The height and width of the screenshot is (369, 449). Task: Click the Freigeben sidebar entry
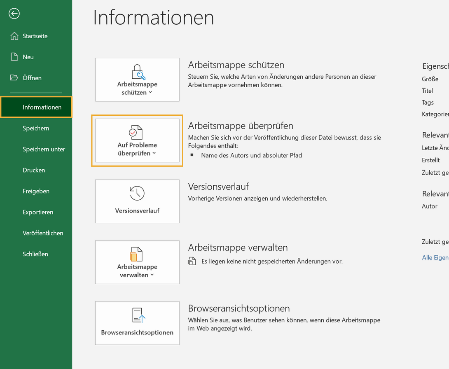pyautogui.click(x=35, y=191)
